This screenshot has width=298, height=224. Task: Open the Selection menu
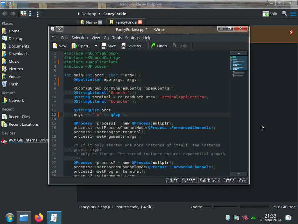tap(79, 38)
